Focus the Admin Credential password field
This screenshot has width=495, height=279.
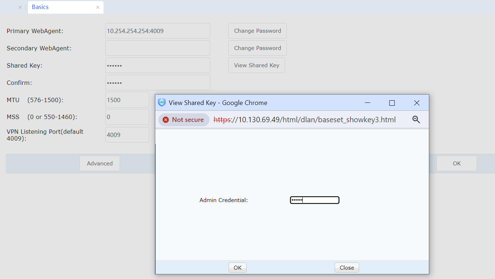pyautogui.click(x=315, y=200)
